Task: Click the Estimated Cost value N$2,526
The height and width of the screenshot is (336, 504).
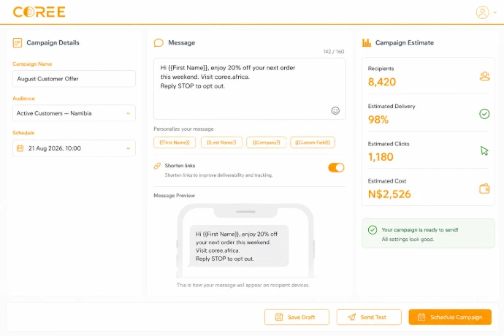Action: (x=389, y=194)
